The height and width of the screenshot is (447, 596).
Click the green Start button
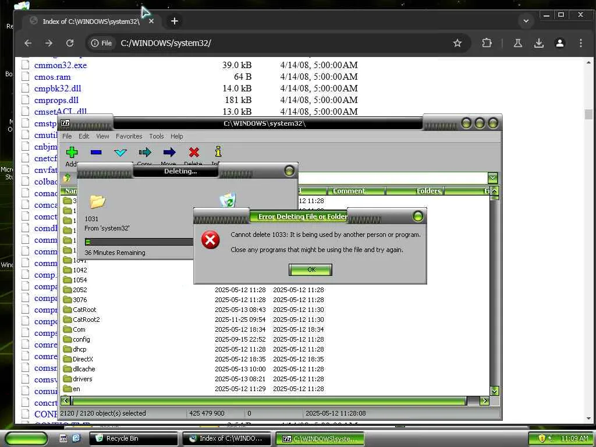[x=27, y=438]
